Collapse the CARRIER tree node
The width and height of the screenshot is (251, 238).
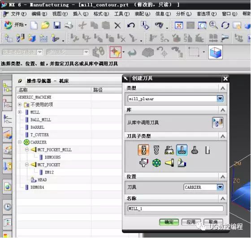pyautogui.click(x=20, y=142)
